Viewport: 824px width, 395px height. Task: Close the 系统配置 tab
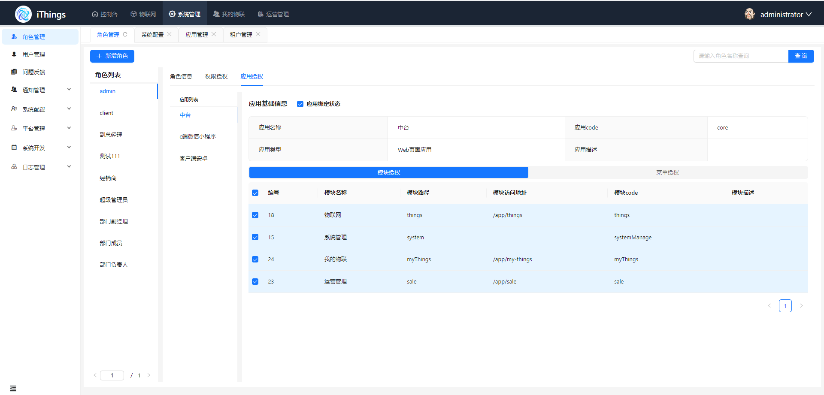pos(170,35)
